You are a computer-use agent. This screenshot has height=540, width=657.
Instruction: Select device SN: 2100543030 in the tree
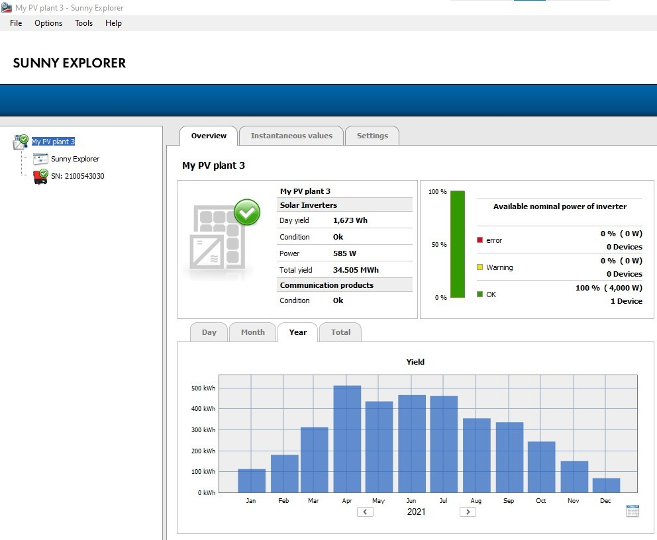coord(77,176)
